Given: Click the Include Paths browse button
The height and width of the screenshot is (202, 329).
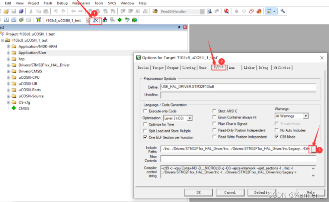Looking at the screenshot, I should (313, 149).
